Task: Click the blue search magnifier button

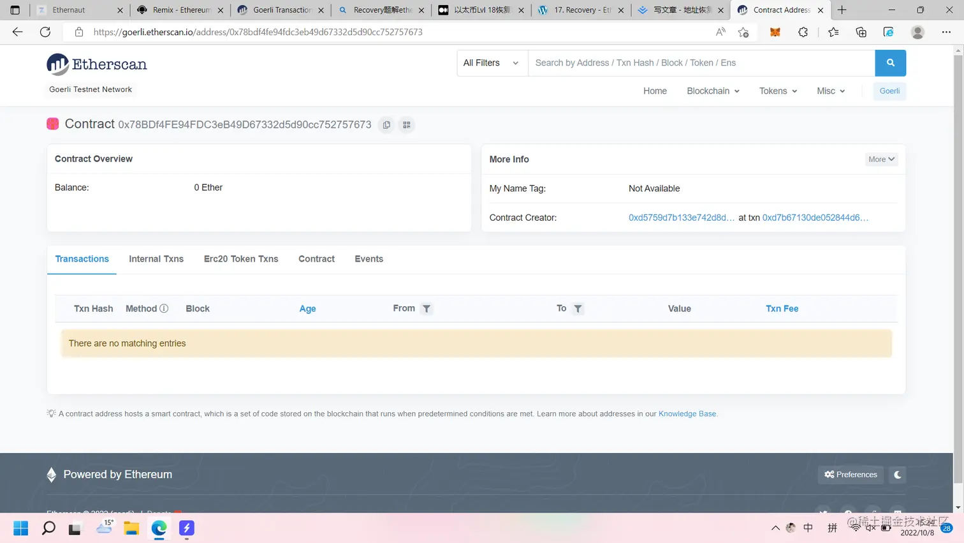Action: pyautogui.click(x=890, y=63)
